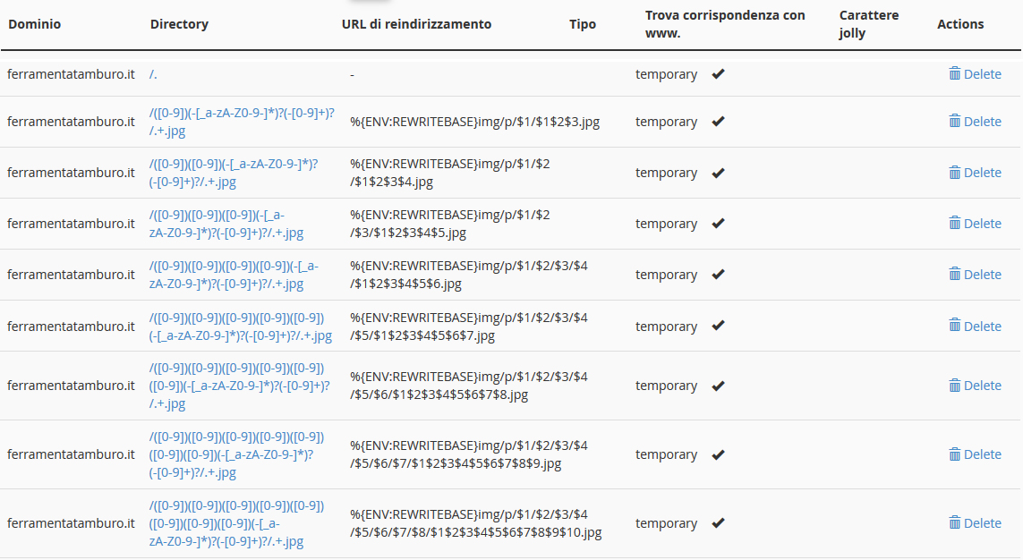Open directory link with two [0-9] groups

(x=234, y=173)
